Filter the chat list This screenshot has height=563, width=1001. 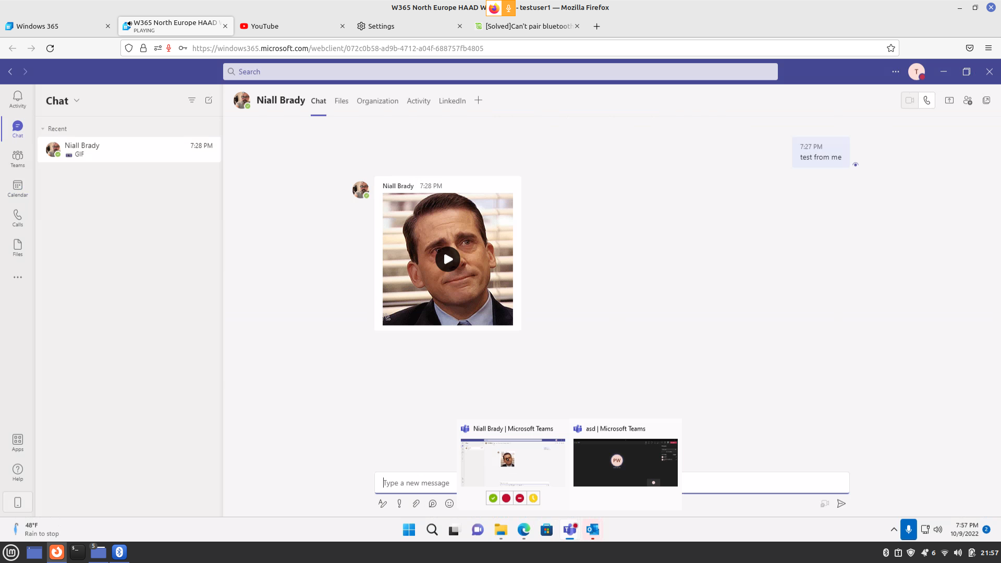[192, 100]
